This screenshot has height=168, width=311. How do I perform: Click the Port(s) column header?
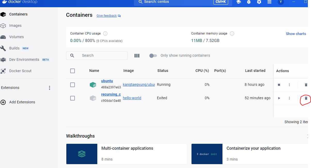(x=220, y=71)
